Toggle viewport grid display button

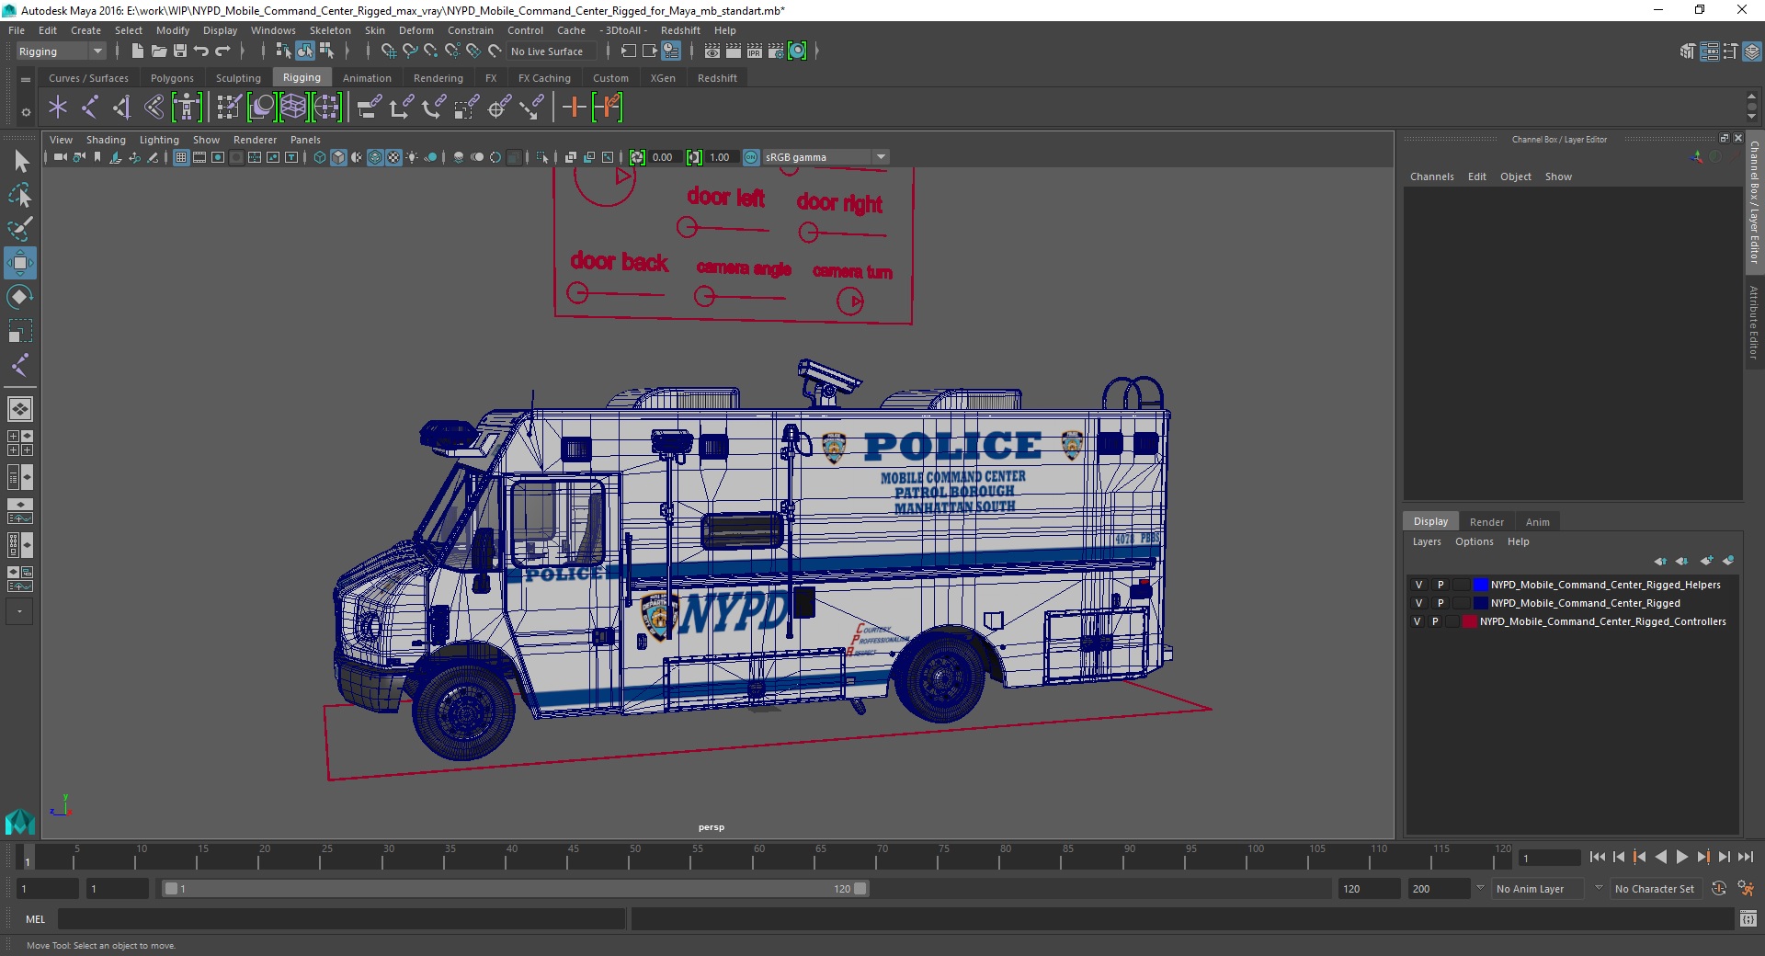click(181, 157)
